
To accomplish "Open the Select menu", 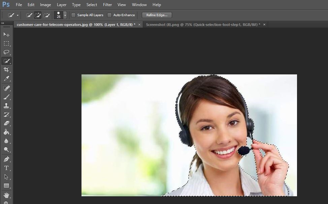I will tap(92, 5).
